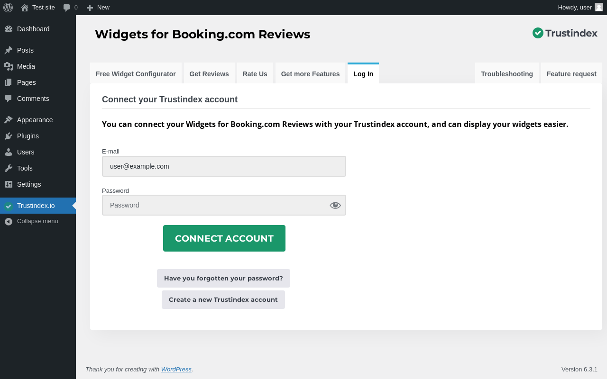Click the Posts pushpin icon

tap(9, 50)
